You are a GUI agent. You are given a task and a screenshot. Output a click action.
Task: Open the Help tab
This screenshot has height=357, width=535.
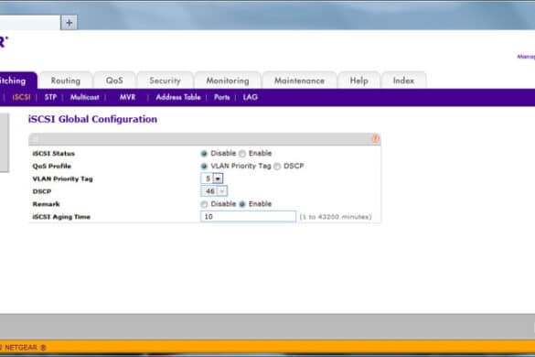pos(358,81)
